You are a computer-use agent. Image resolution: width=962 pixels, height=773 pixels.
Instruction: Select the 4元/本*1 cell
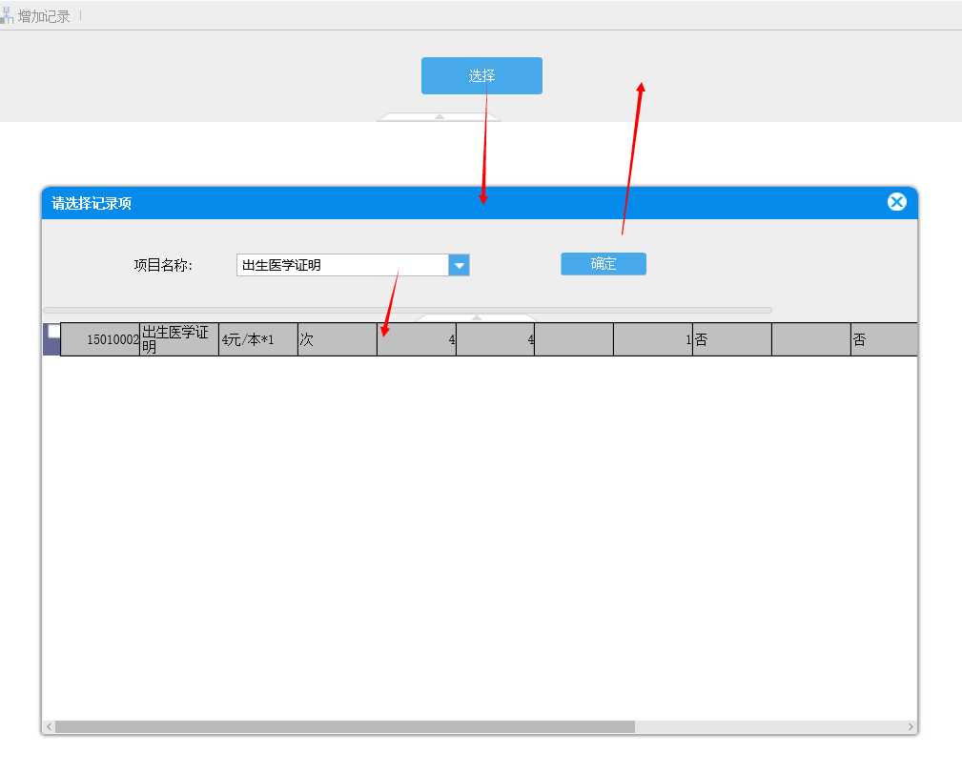tap(258, 339)
